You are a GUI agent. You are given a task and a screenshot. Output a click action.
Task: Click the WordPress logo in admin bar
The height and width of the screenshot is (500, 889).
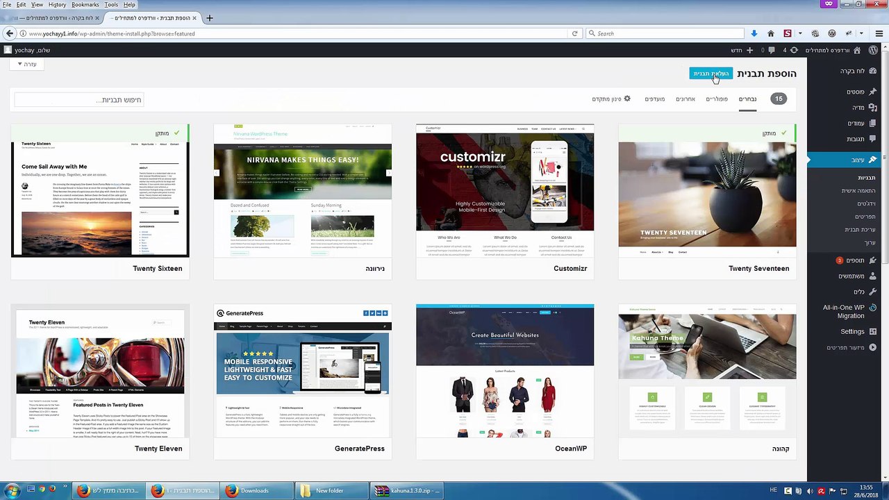874,50
